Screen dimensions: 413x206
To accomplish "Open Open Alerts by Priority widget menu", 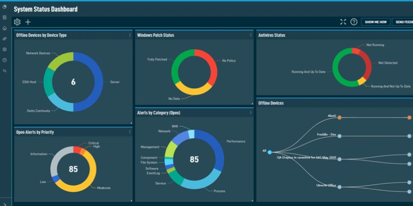I will point(130,132).
